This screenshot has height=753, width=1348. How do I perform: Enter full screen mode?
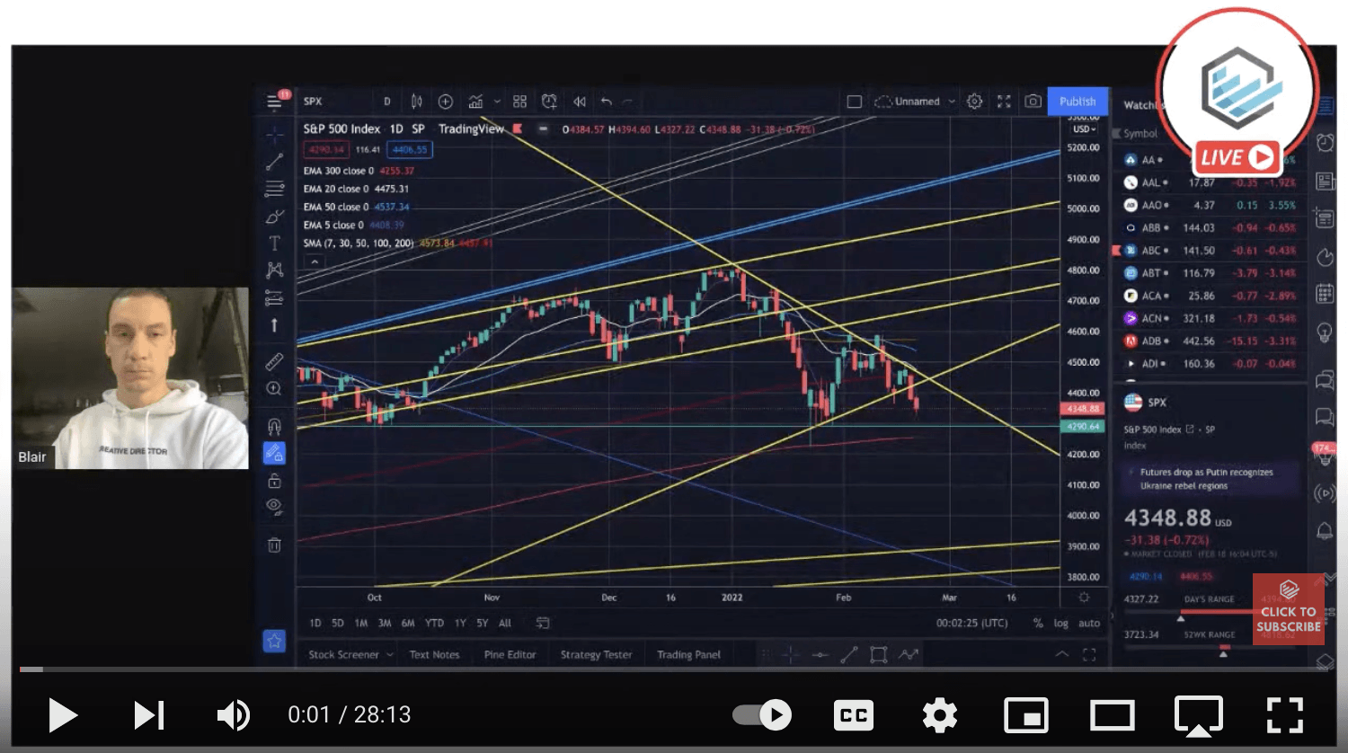coord(1284,715)
